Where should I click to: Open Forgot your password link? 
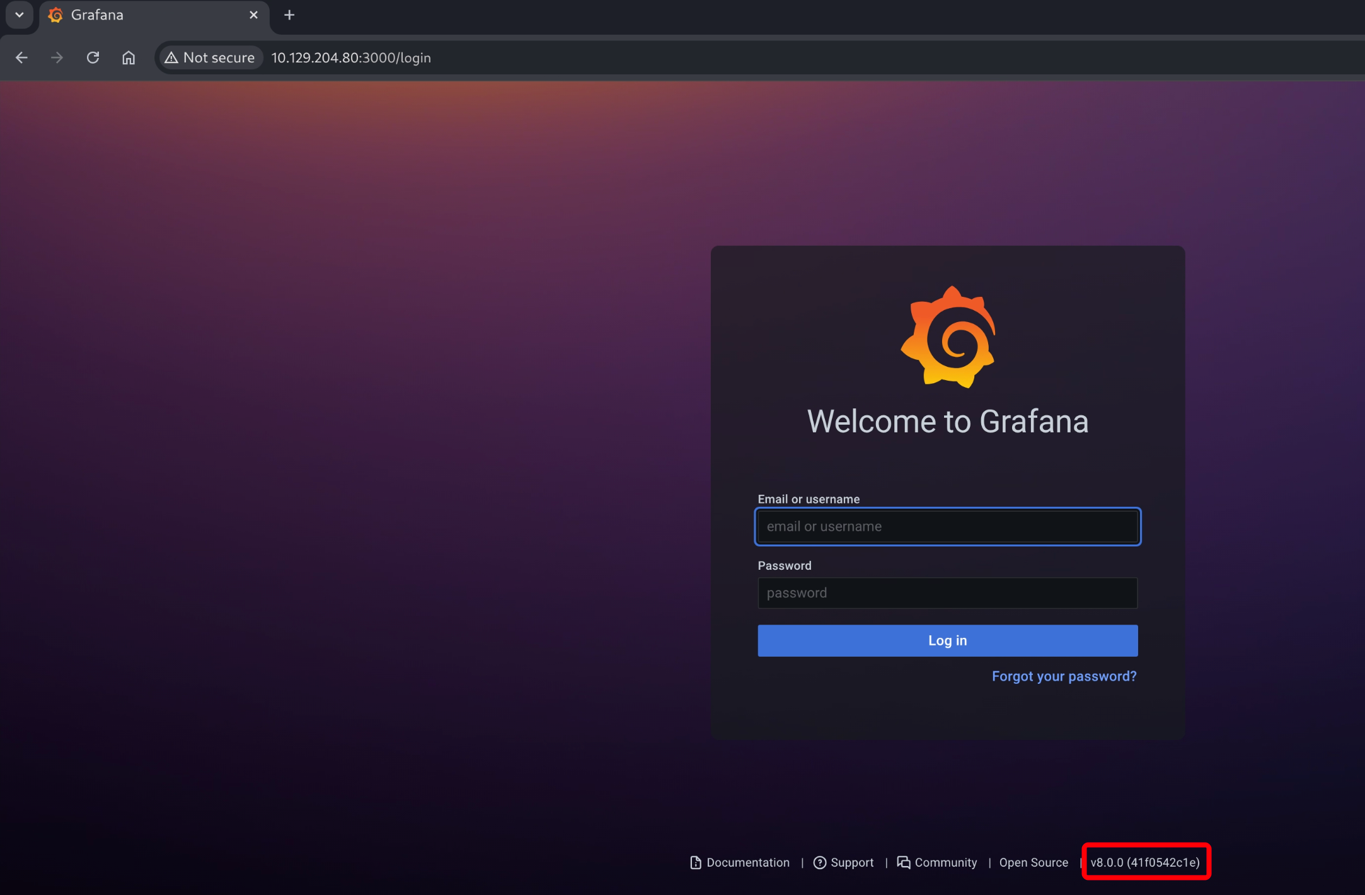[x=1064, y=676]
